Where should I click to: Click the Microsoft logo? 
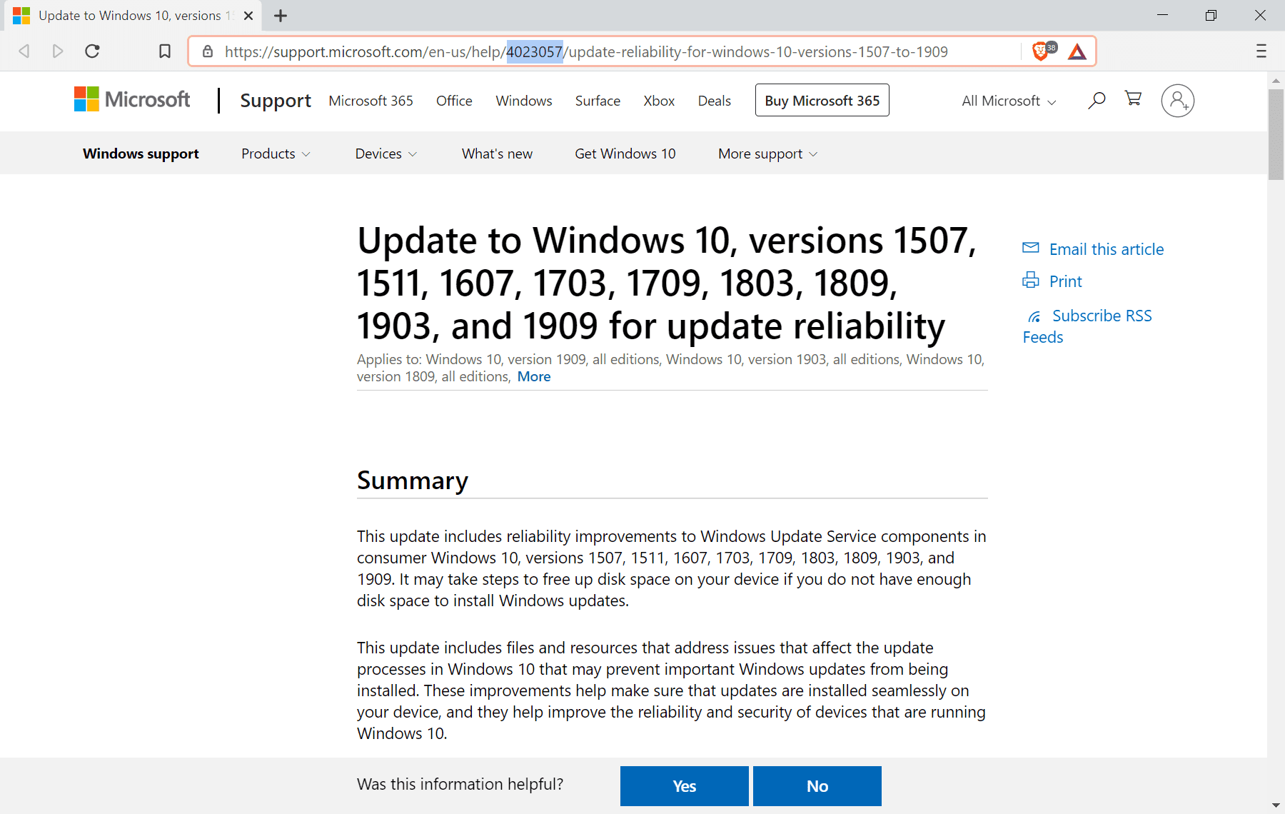click(132, 99)
